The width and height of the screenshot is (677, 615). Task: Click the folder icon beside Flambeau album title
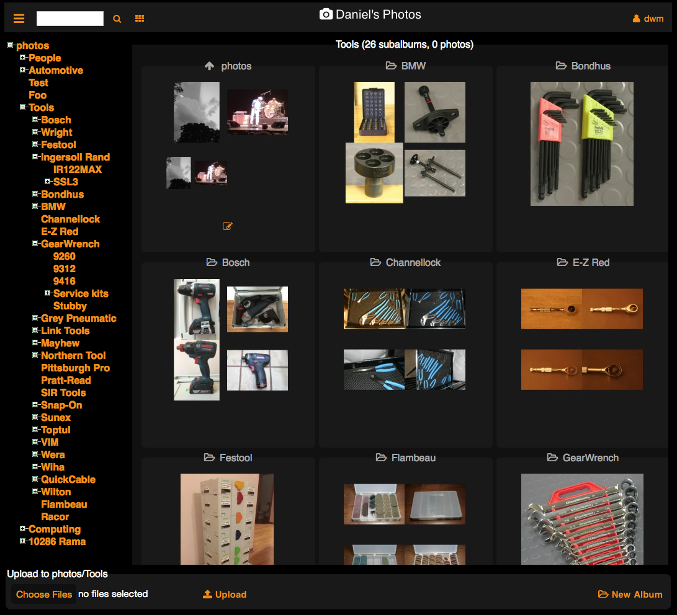[x=381, y=458]
